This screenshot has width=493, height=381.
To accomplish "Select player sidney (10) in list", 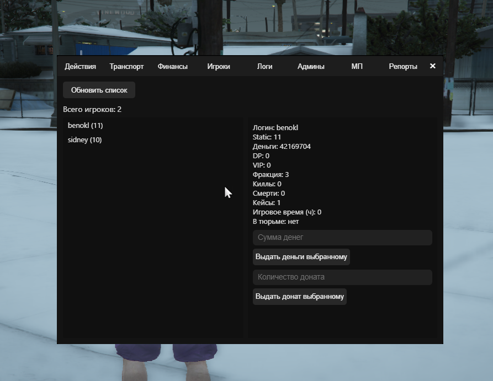I will [x=84, y=140].
